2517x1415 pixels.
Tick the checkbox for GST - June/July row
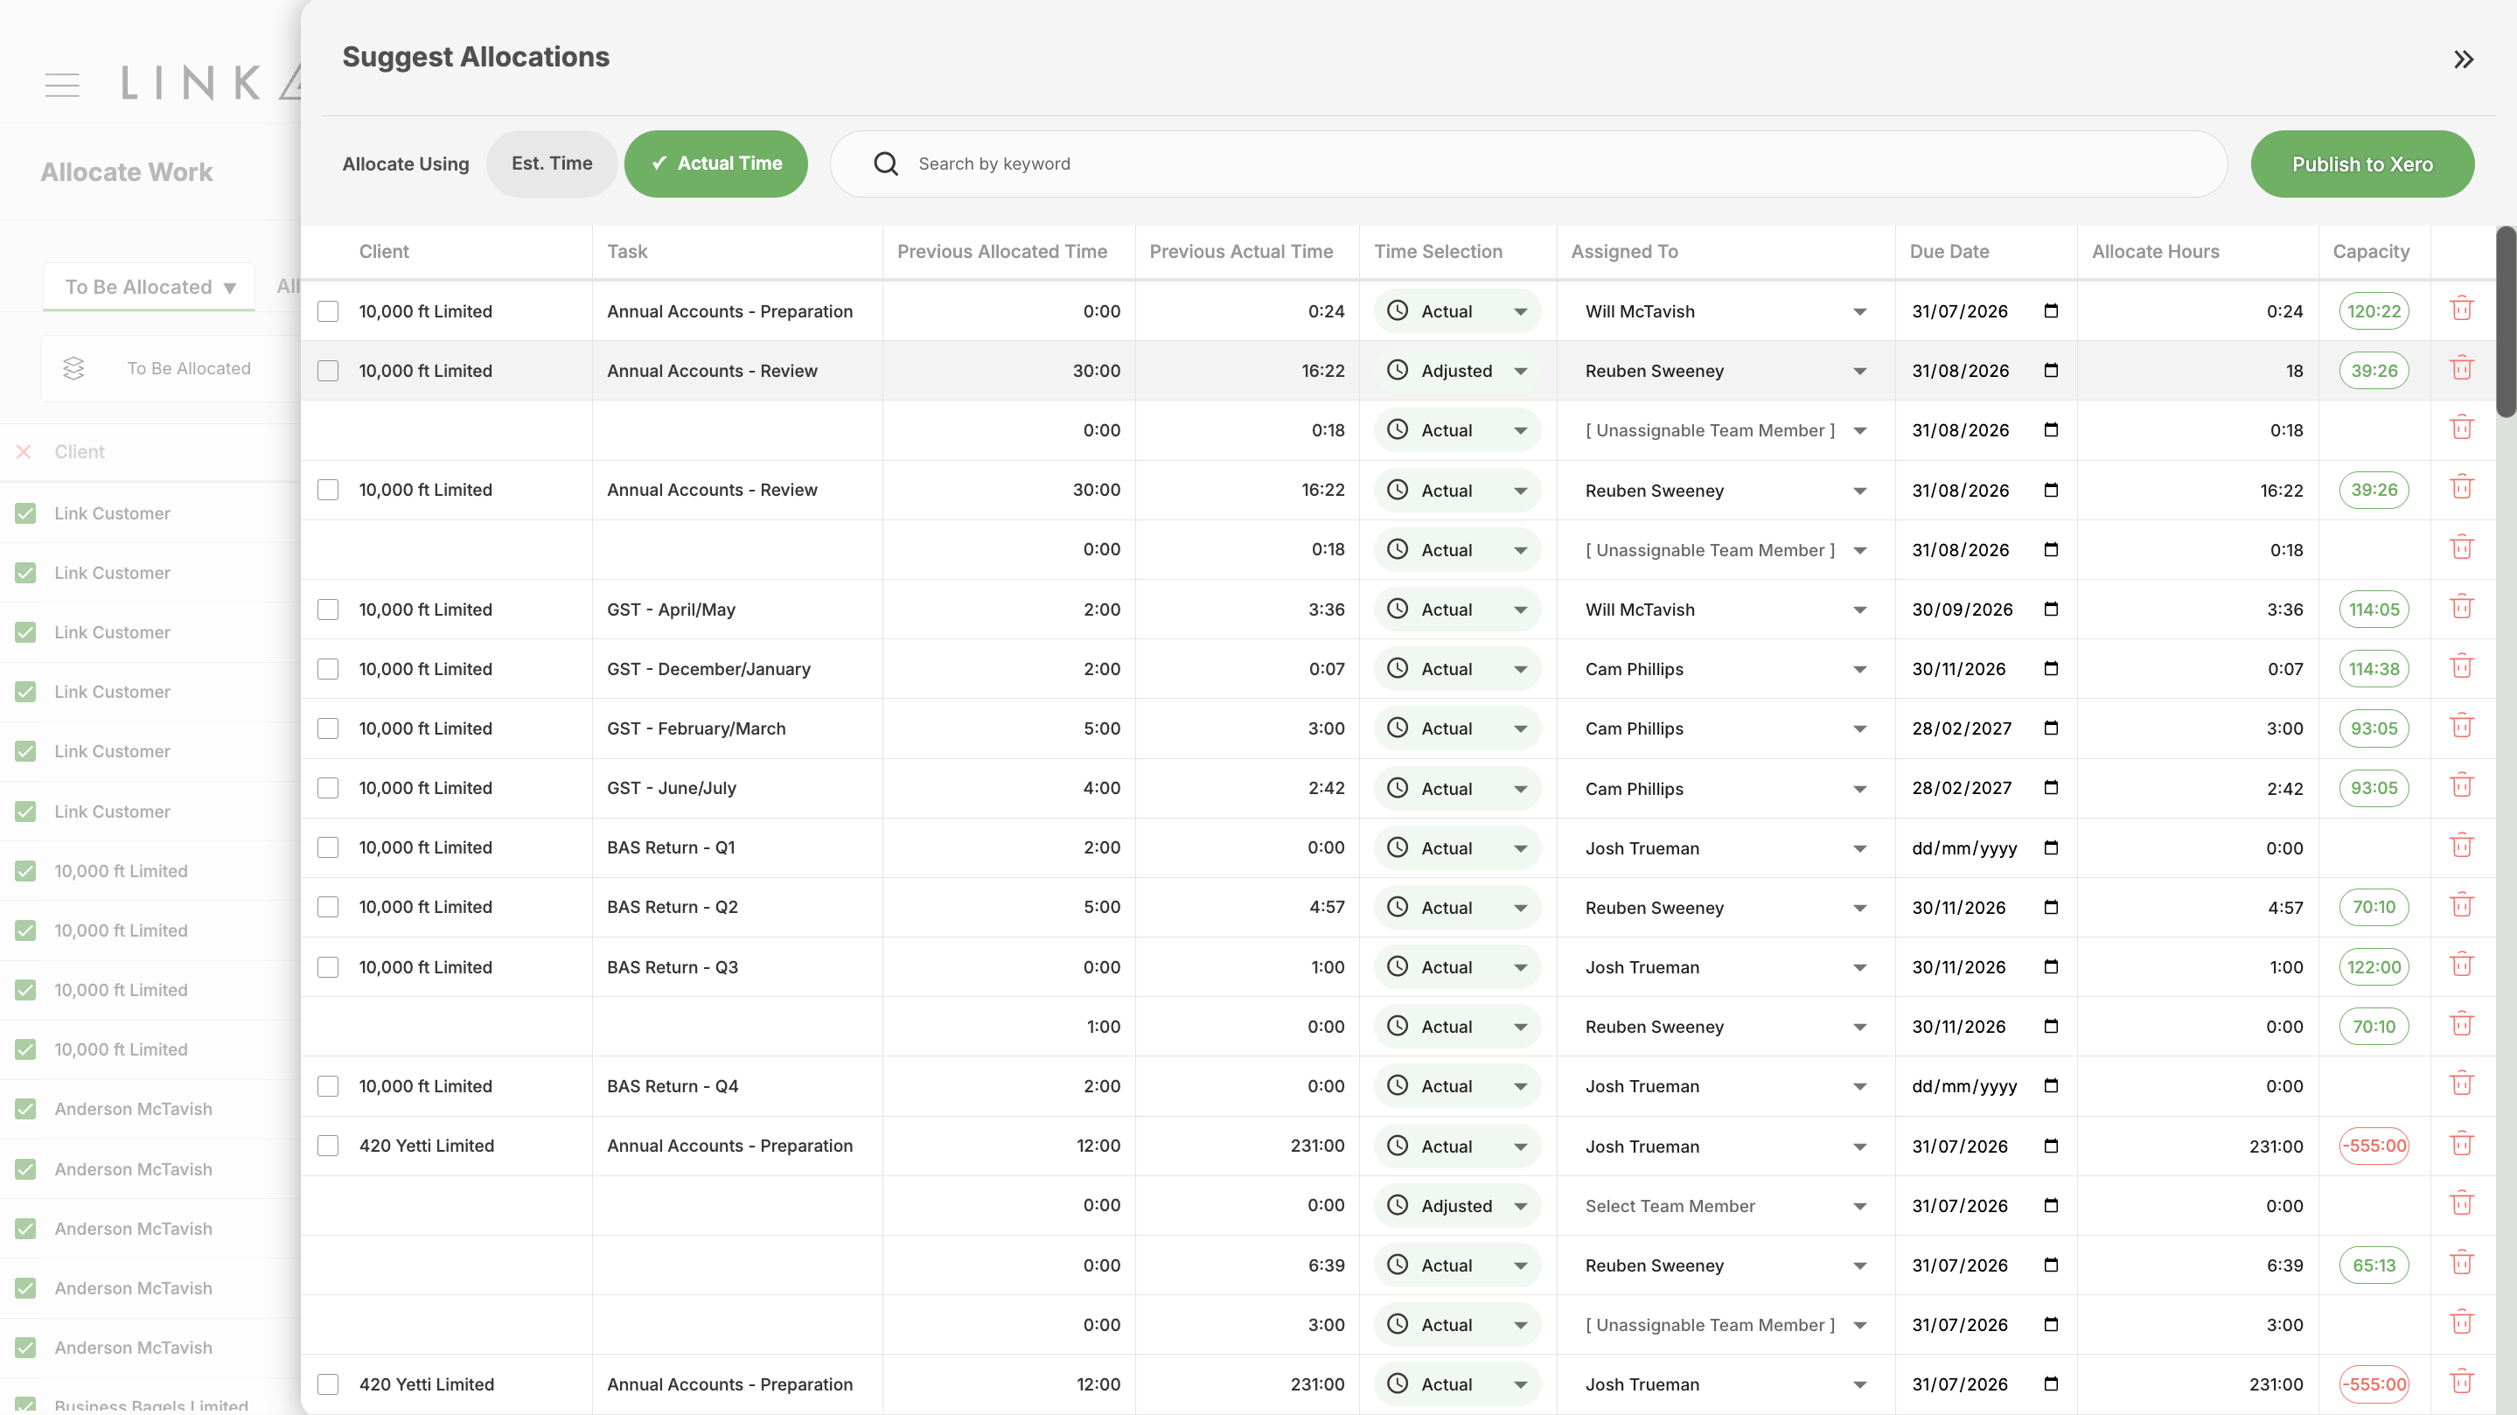click(328, 788)
